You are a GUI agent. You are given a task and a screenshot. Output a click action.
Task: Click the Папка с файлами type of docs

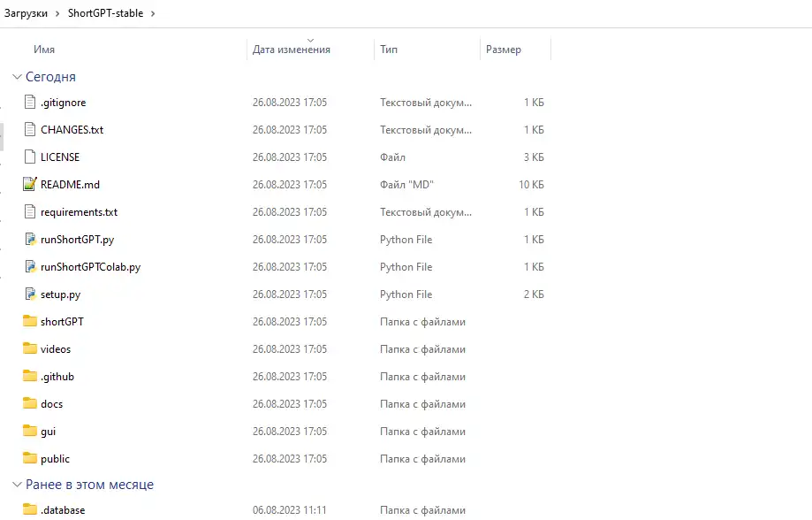tap(422, 404)
